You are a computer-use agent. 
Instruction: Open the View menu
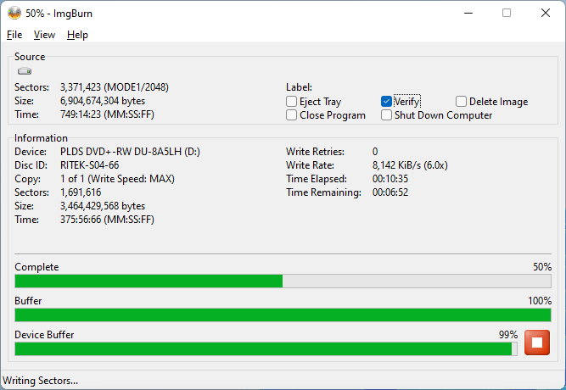(x=44, y=35)
